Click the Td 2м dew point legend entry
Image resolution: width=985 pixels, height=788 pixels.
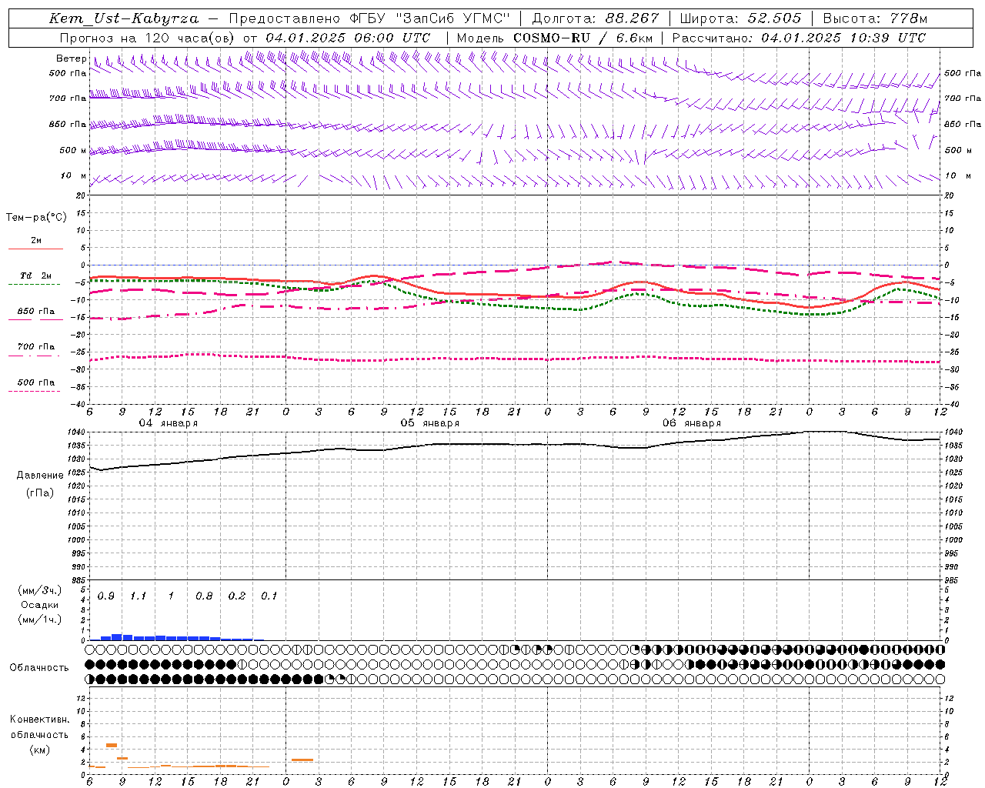tap(36, 275)
